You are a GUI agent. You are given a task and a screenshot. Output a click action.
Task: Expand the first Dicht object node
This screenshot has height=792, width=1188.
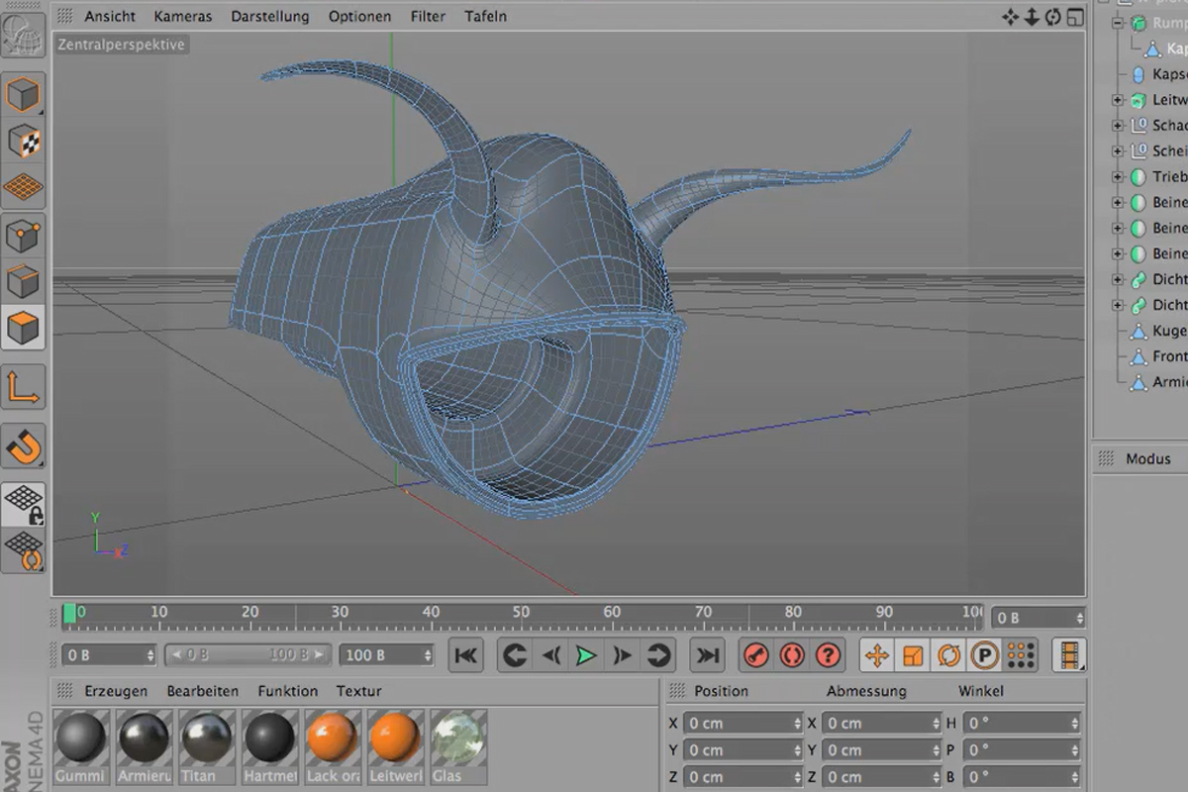(1118, 280)
